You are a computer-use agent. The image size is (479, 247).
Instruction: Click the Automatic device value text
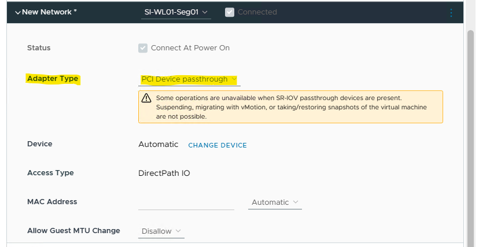[x=159, y=144]
